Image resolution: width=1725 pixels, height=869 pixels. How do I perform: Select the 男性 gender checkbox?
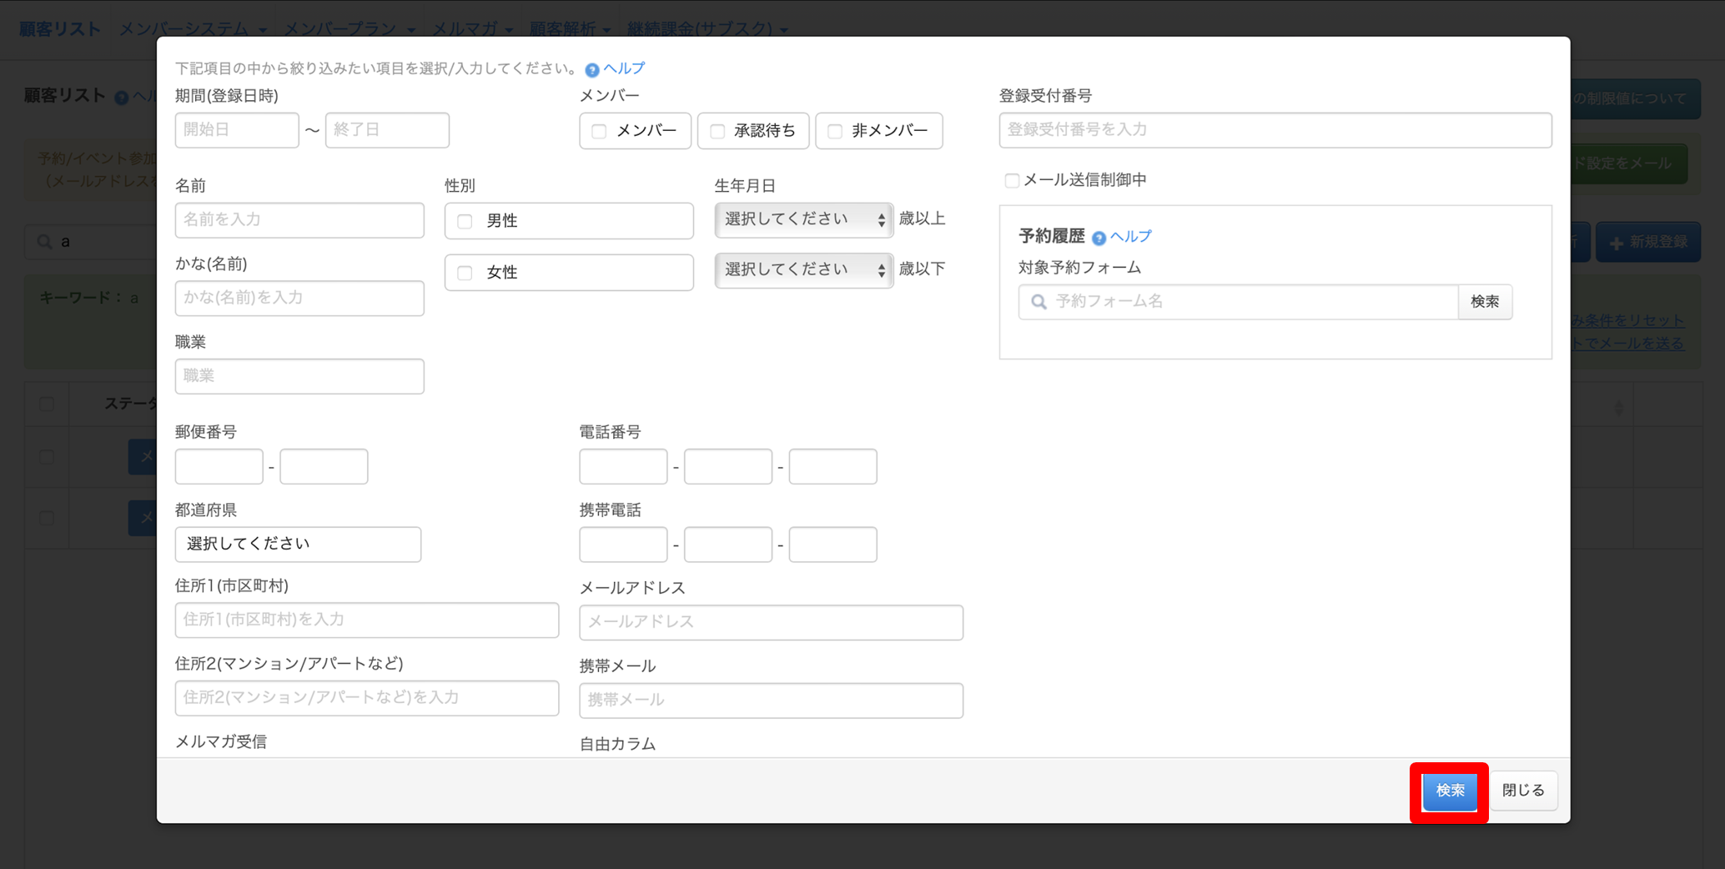(465, 222)
